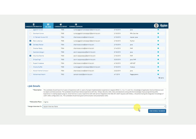The image size is (196, 139).
Task: Click the date 4/1/2019
Action: (x=117, y=75)
